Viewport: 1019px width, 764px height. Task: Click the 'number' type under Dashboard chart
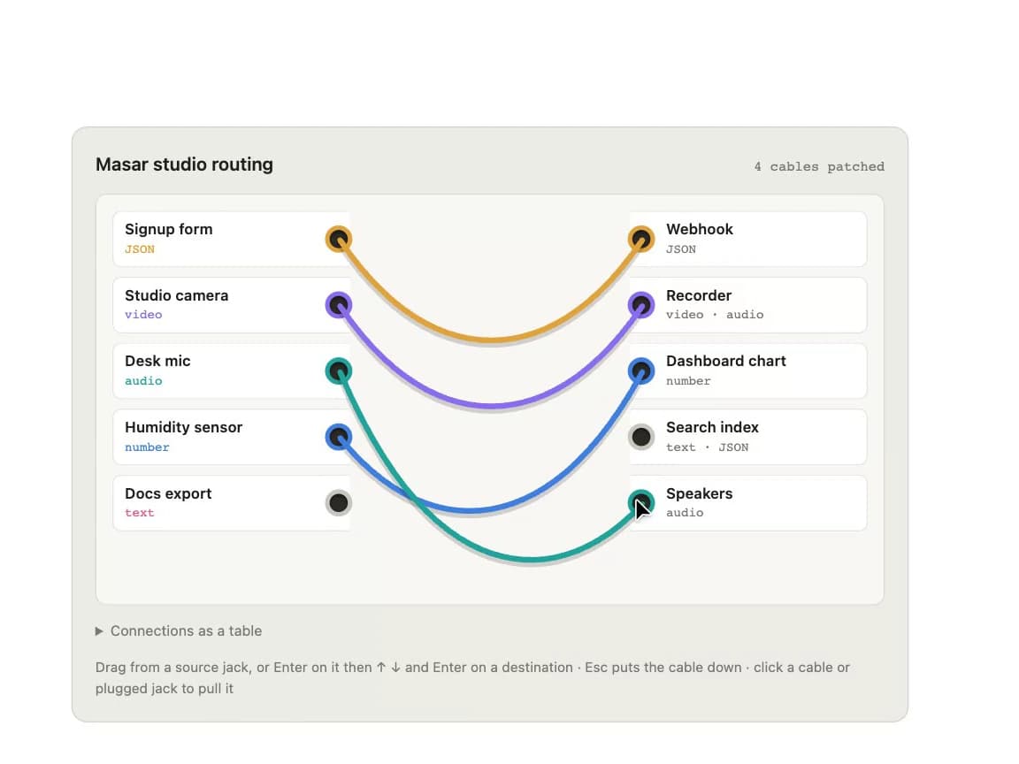[x=688, y=381]
